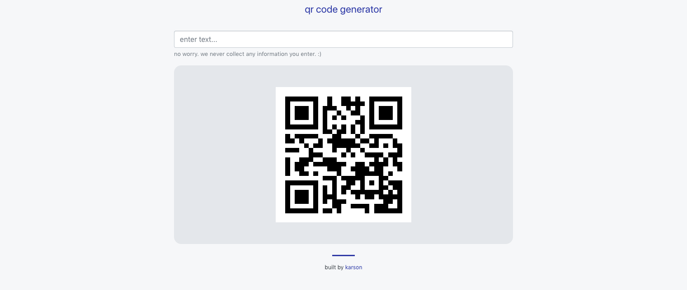Click the gray panel right of QR code
The image size is (687, 290).
[462, 155]
